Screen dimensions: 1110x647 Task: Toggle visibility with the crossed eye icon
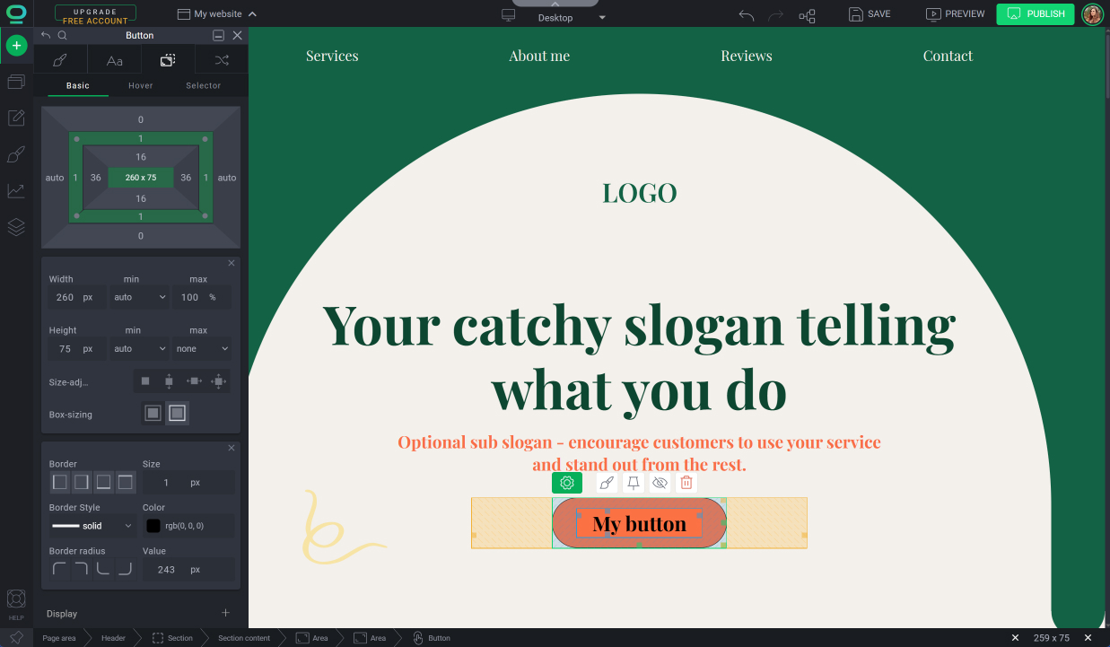(660, 483)
